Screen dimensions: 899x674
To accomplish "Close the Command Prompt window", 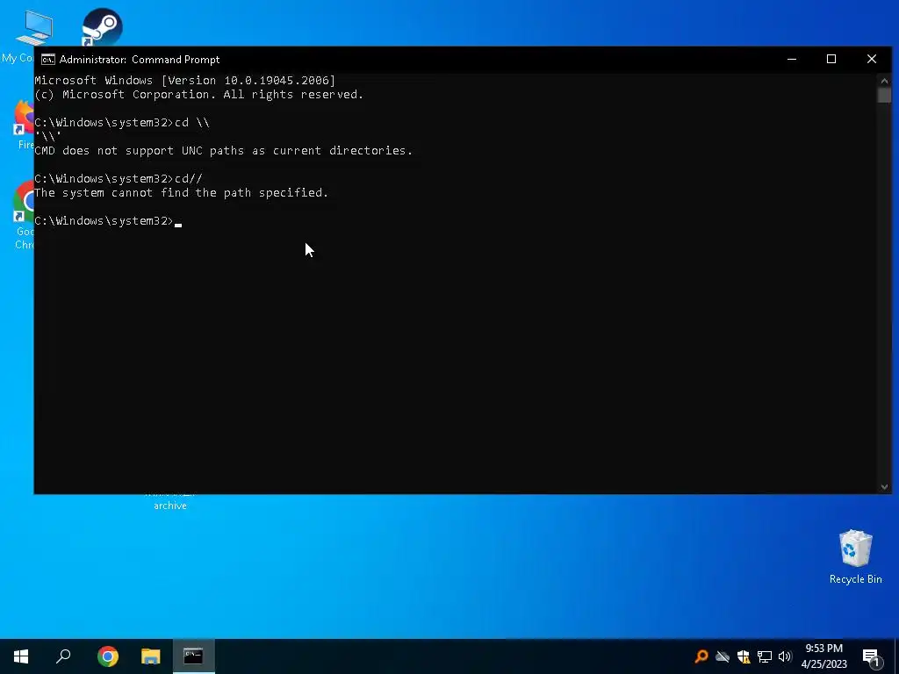I will (x=872, y=59).
